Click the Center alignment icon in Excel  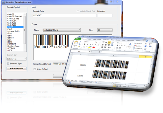tap(106, 45)
